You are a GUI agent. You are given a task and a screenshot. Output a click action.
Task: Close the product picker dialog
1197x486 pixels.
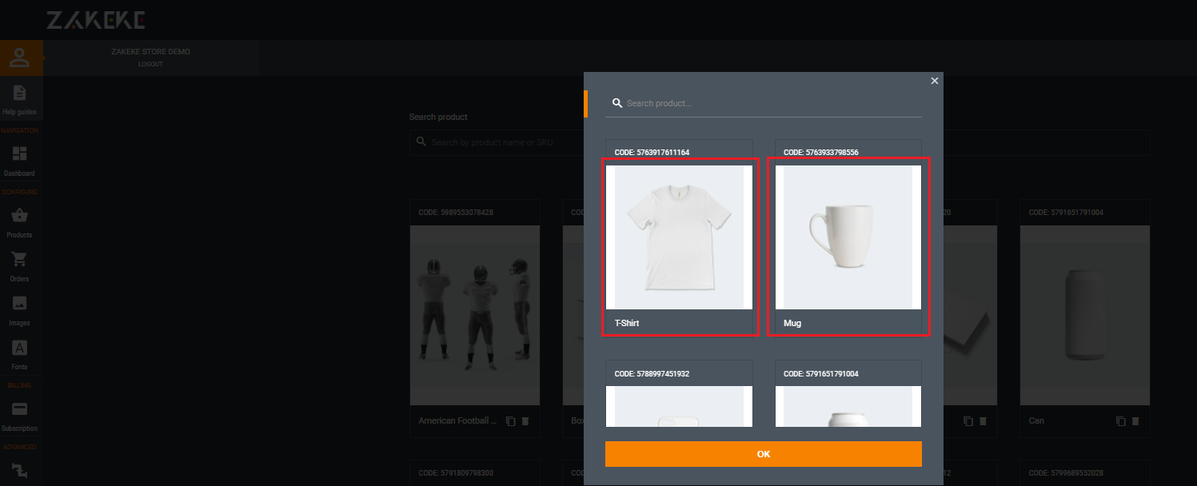[x=935, y=81]
